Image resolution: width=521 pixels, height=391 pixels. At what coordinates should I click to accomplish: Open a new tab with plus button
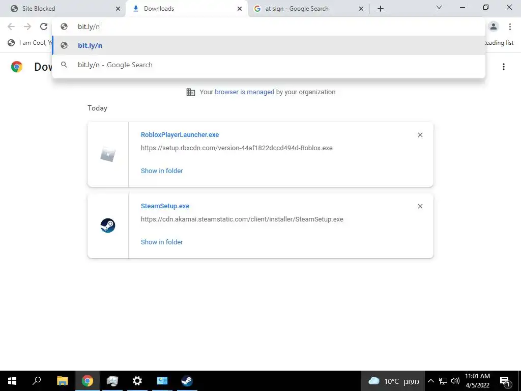pos(381,9)
